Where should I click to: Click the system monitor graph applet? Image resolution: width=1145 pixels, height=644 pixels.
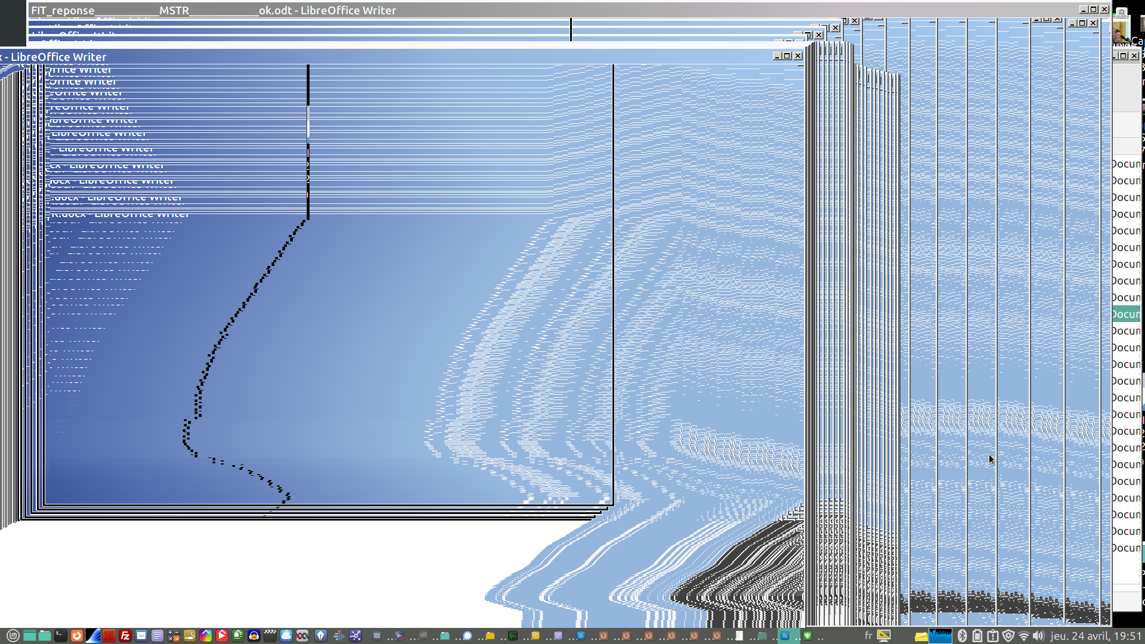click(940, 636)
